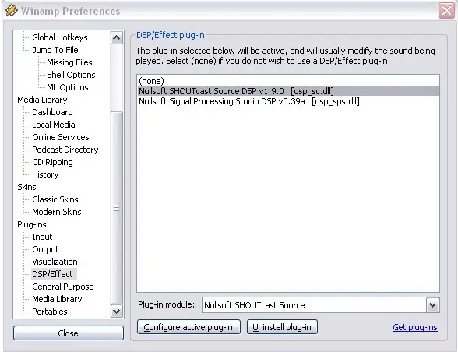Screen dimensions: 458x352
Task: Open Visualization plug-ins page
Action: (x=55, y=262)
